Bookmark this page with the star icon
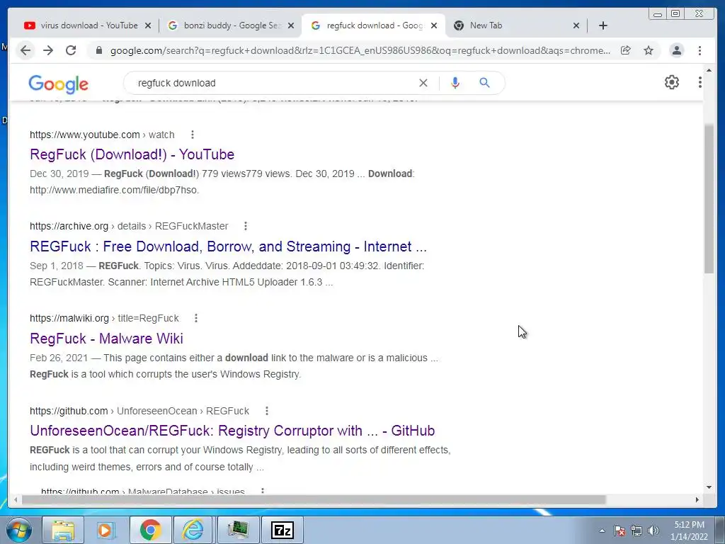 649,50
